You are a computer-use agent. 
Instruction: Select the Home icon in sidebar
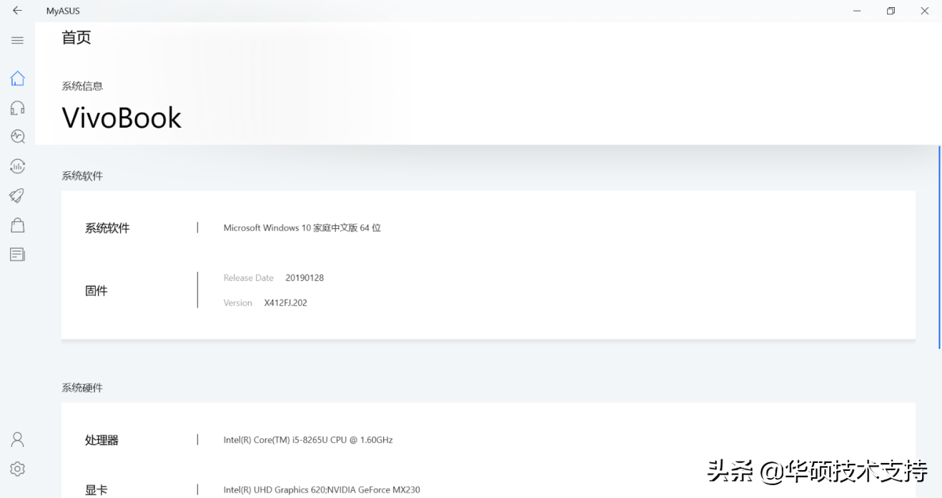point(17,78)
